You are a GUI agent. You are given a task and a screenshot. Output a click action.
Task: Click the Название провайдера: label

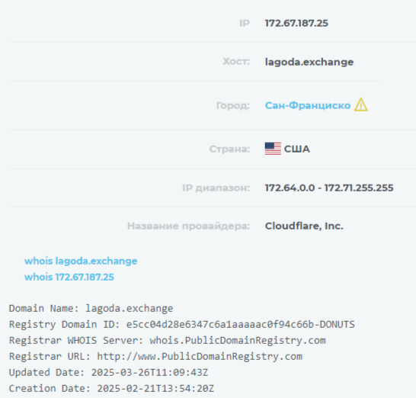(188, 226)
